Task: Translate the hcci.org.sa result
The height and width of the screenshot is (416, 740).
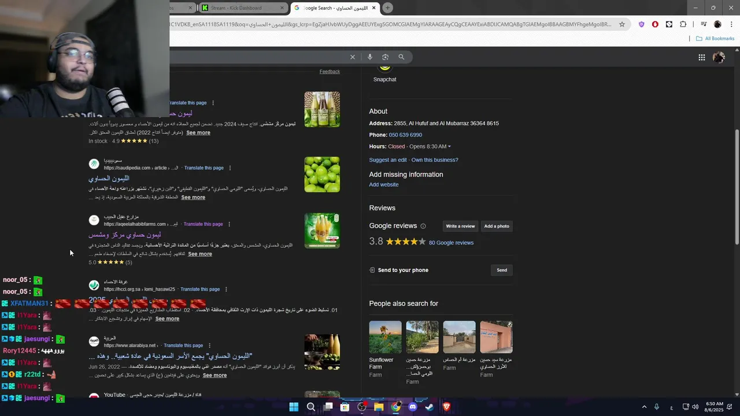Action: click(200, 289)
